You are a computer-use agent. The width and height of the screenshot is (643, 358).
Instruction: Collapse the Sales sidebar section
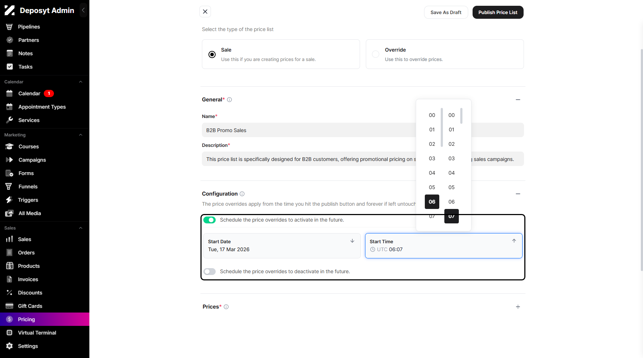coord(81,228)
